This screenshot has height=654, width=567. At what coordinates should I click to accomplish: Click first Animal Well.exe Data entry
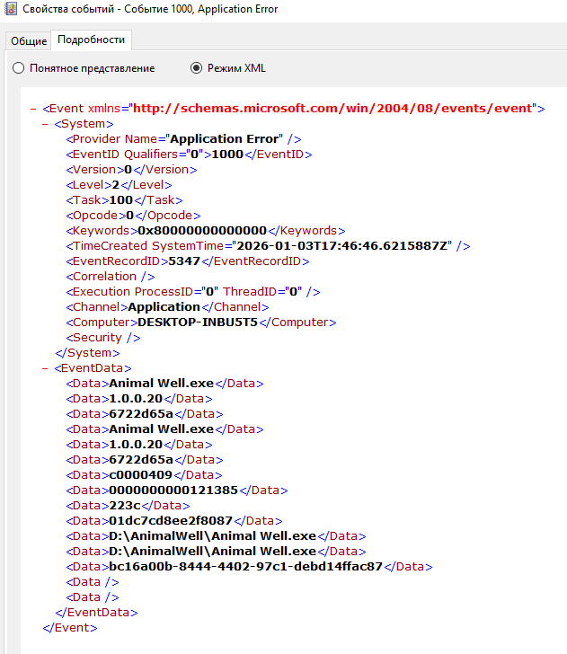pyautogui.click(x=164, y=384)
